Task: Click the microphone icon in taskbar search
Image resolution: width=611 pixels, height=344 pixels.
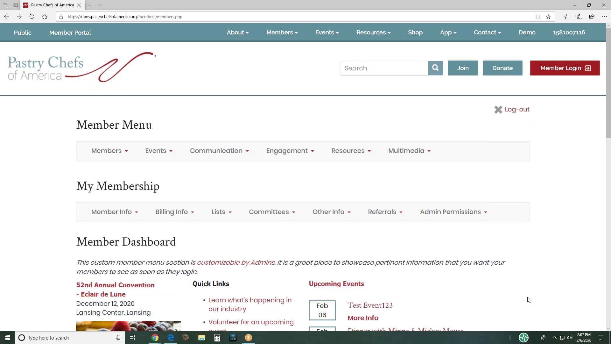Action: pyautogui.click(x=118, y=338)
